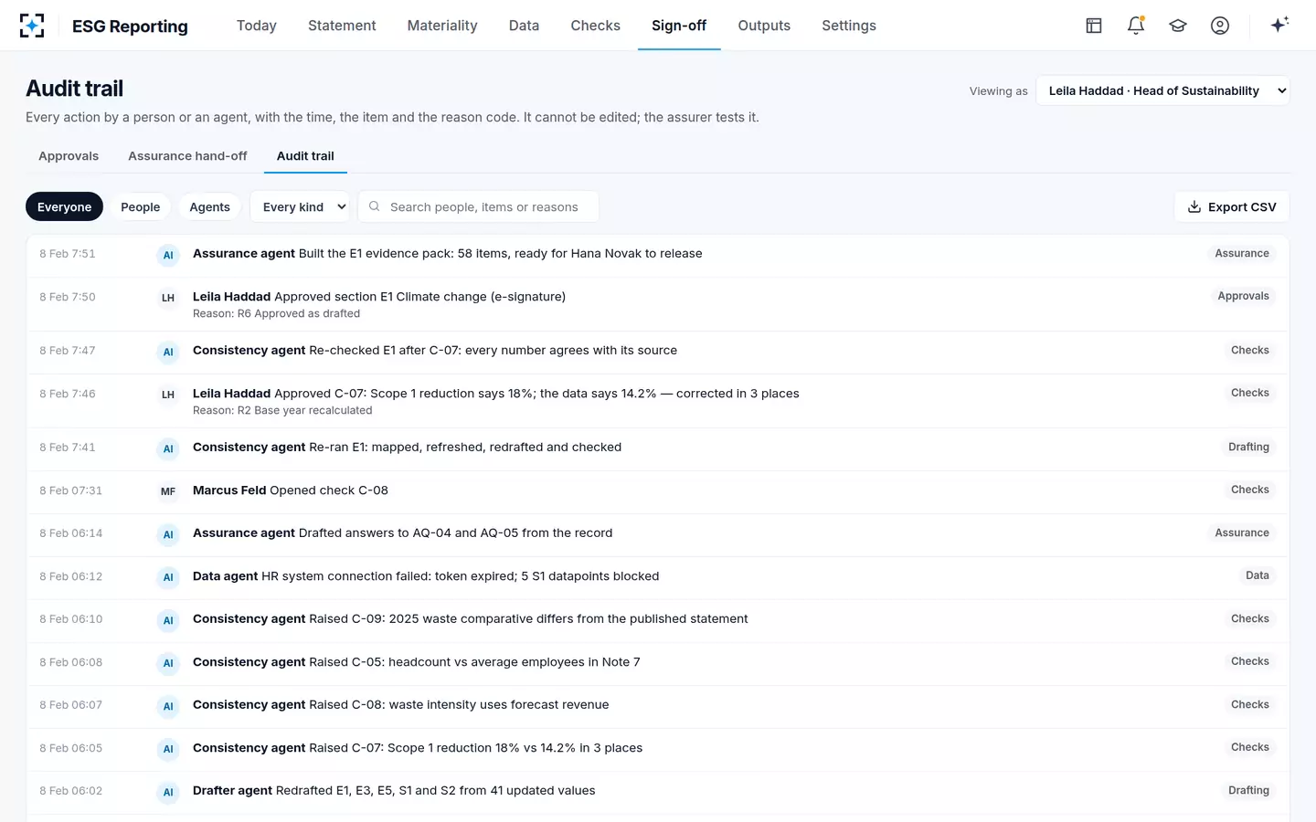Click the Approvals tag on the 7:50 row
This screenshot has height=822, width=1316.
(x=1244, y=297)
